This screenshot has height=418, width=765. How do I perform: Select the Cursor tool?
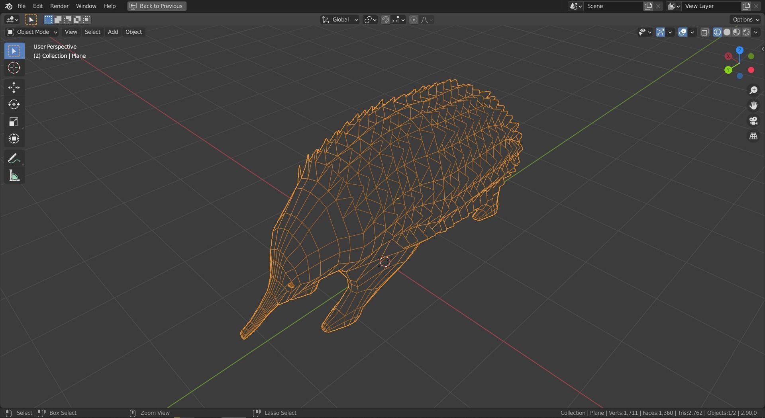click(14, 68)
